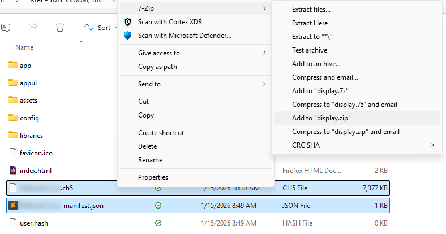Click the manifest.json file icon
Viewport: 446px width, 234px height.
14,205
